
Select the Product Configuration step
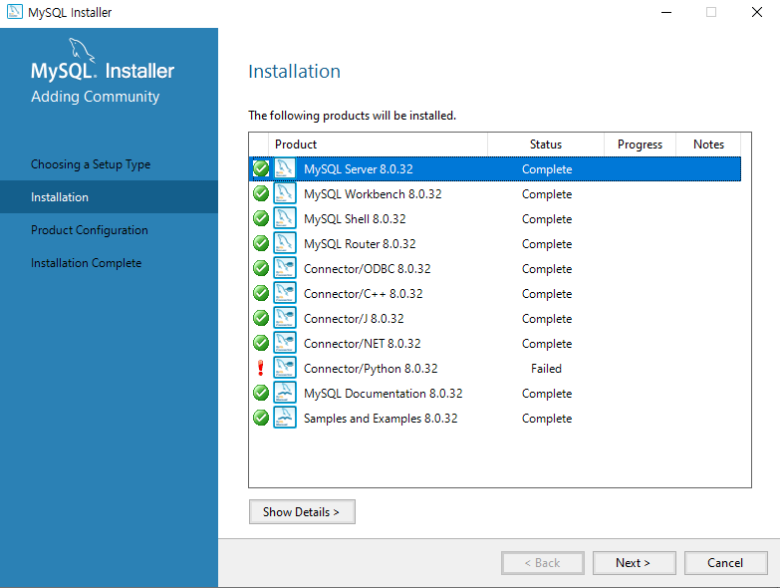90,230
